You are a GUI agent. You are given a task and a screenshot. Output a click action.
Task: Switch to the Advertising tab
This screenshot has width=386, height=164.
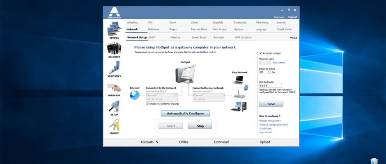point(262,23)
